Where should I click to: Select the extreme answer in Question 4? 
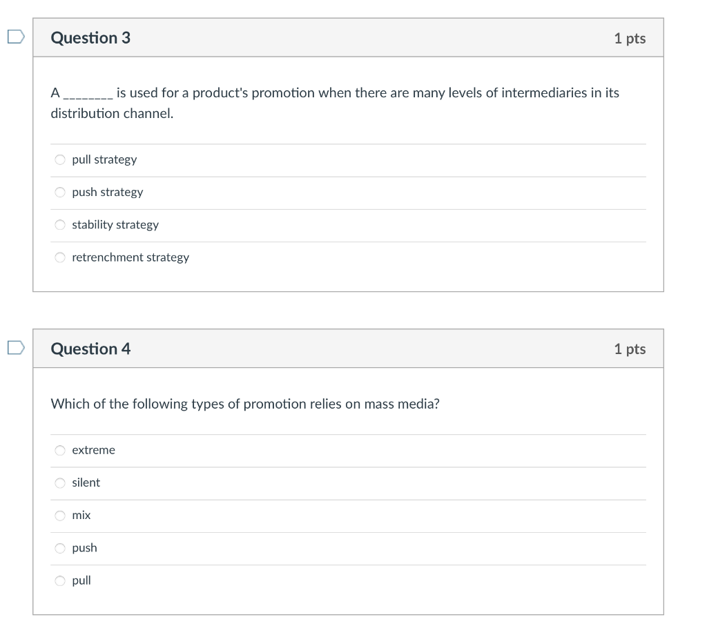click(x=60, y=450)
